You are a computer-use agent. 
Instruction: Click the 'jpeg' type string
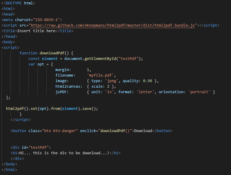pyautogui.click(x=112, y=81)
